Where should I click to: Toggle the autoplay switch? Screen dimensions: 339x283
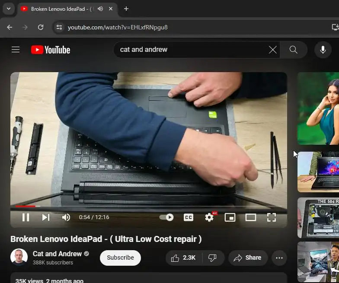point(167,217)
